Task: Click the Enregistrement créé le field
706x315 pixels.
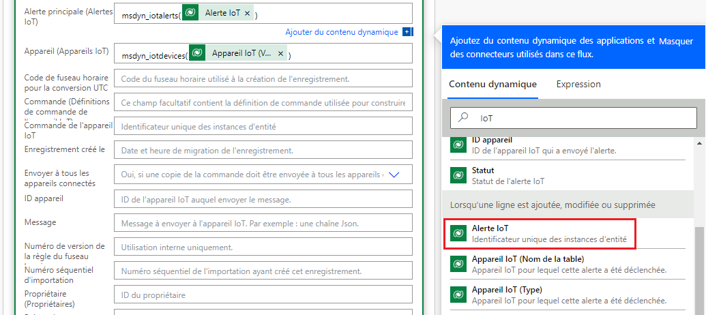Action: pyautogui.click(x=263, y=150)
